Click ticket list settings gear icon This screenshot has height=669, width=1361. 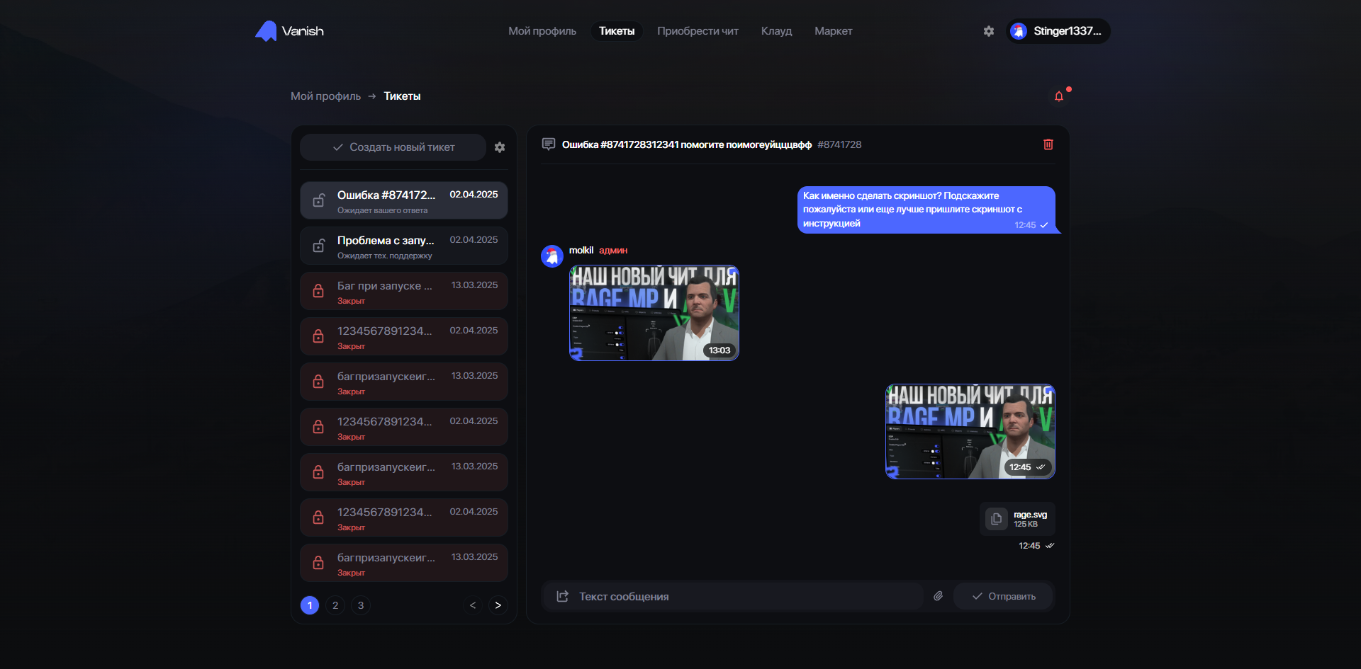coord(500,147)
